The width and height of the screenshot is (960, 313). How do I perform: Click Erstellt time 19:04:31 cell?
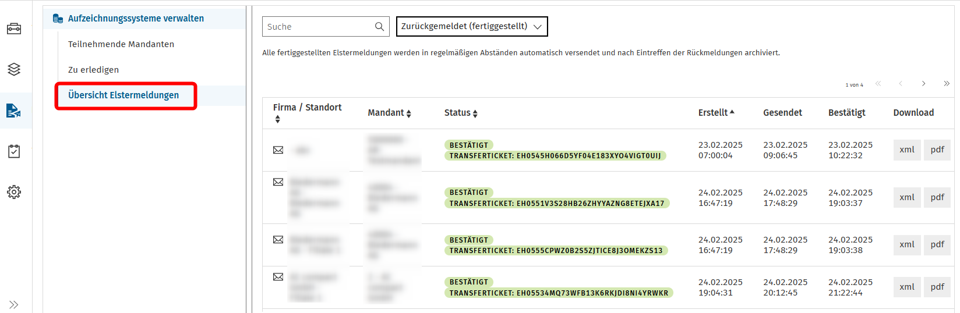coord(715,293)
